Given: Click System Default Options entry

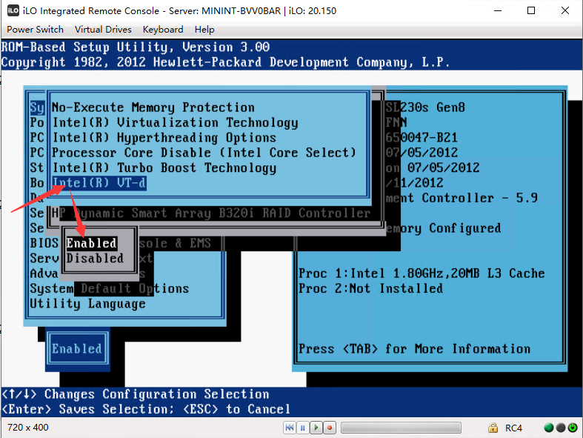Looking at the screenshot, I should [x=110, y=289].
